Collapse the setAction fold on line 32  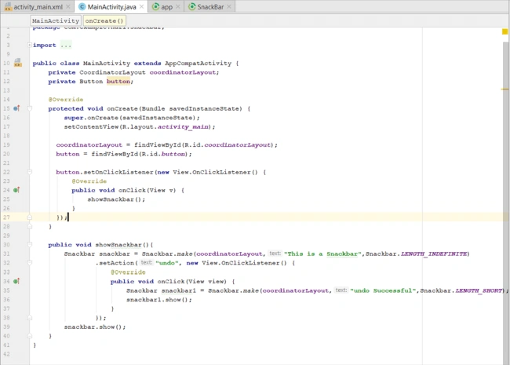(x=30, y=262)
